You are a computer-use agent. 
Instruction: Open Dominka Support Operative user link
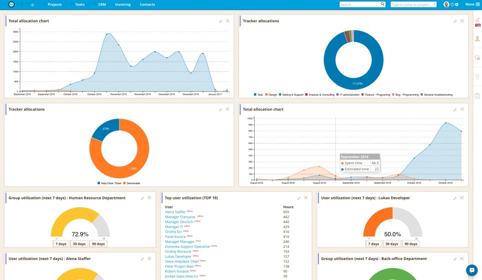[x=187, y=246]
